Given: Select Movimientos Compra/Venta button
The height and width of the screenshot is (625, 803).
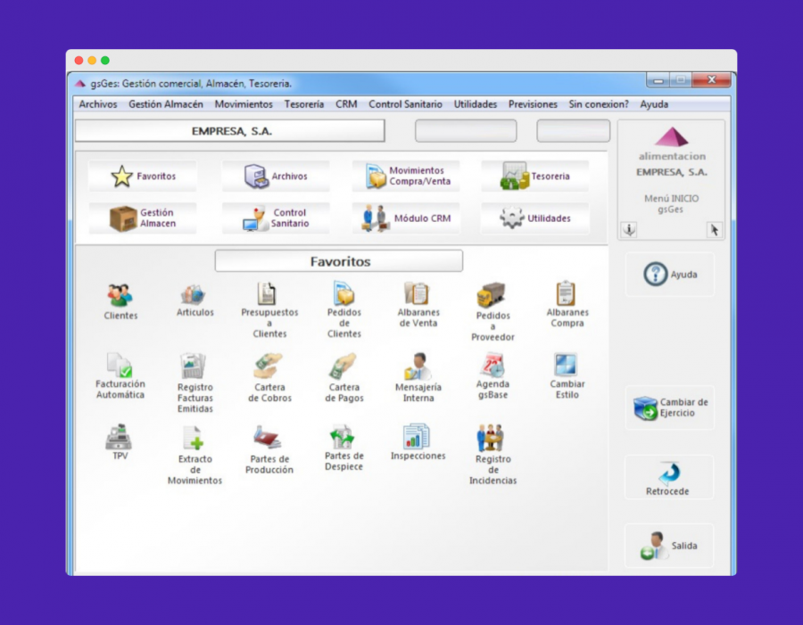Looking at the screenshot, I should click(406, 176).
